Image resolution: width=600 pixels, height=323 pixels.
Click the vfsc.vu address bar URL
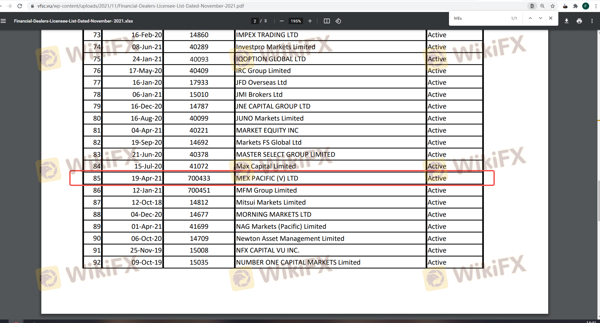[141, 6]
